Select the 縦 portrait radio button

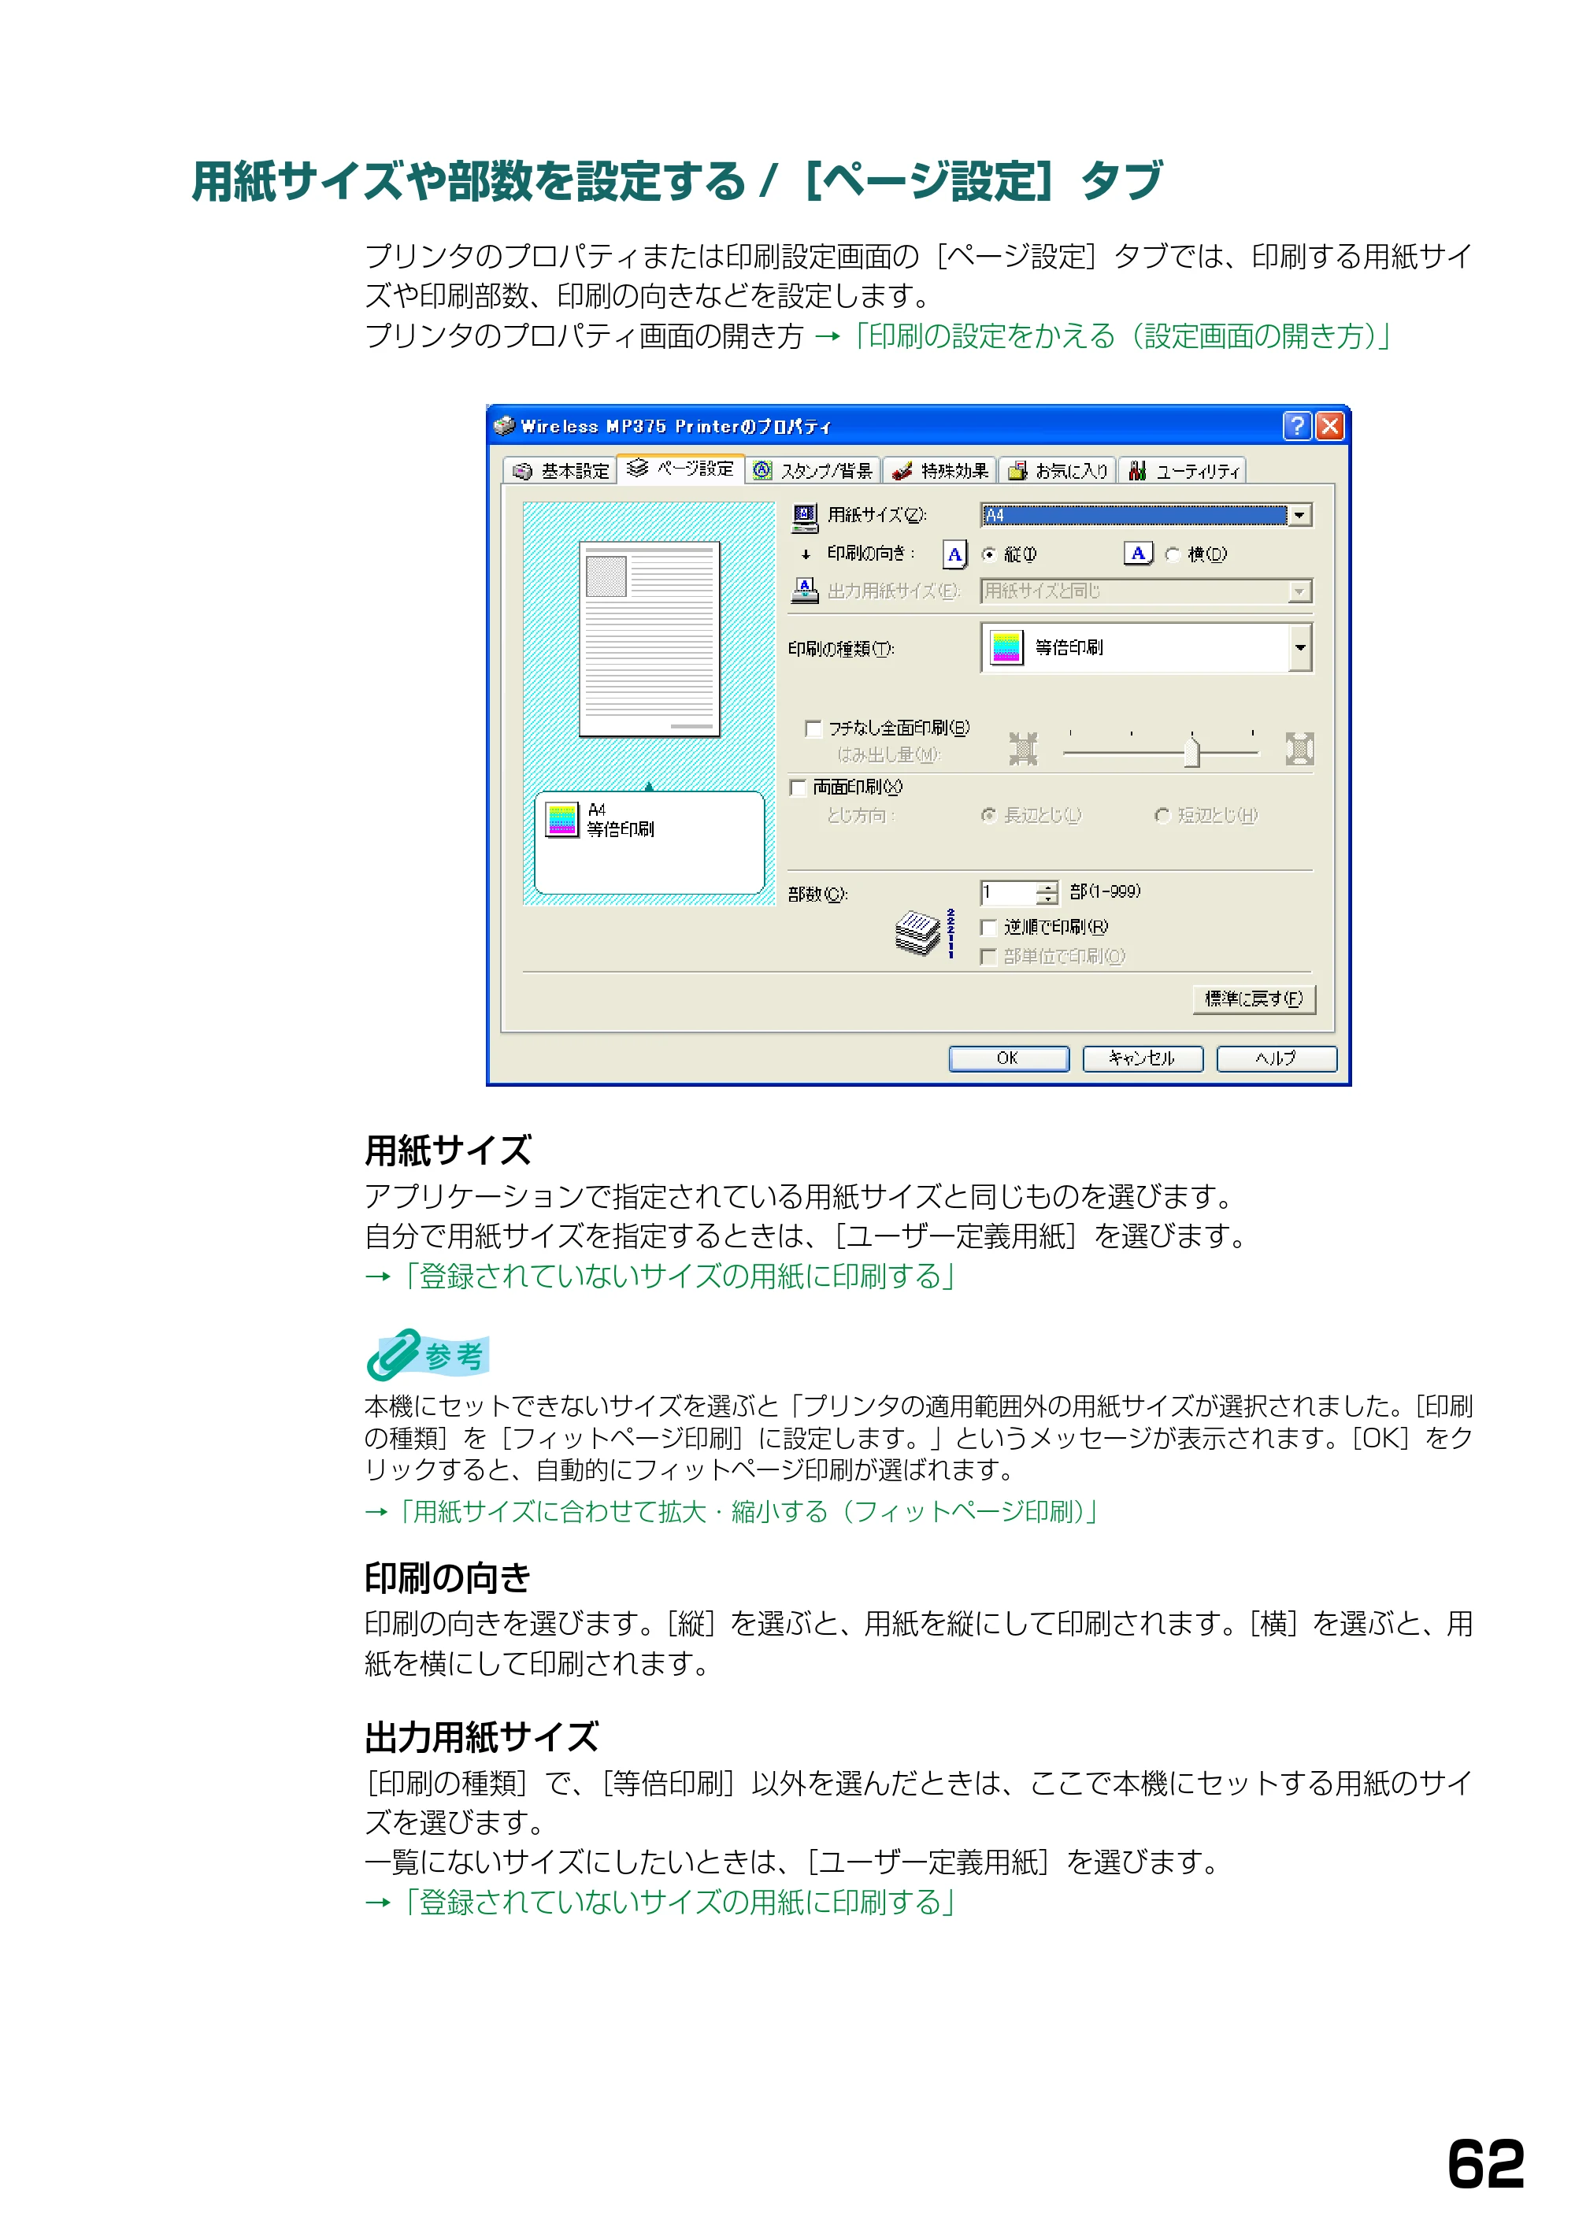click(988, 555)
